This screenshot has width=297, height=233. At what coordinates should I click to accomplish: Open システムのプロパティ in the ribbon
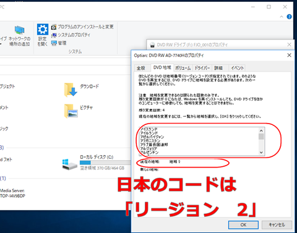[x=71, y=35]
